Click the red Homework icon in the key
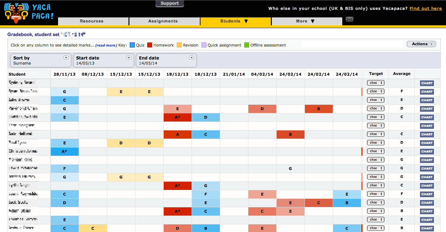The width and height of the screenshot is (446, 232). click(x=149, y=45)
